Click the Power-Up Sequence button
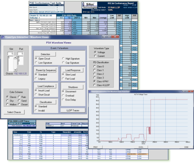Screen dimensions: 194x163 [x=46, y=70]
